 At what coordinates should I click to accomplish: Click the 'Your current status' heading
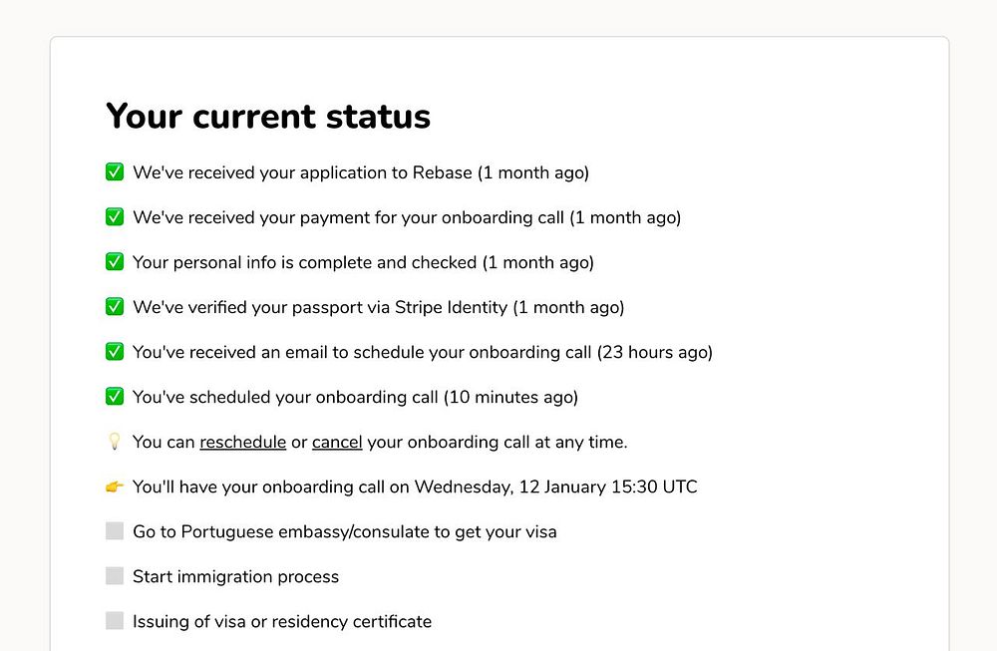(x=268, y=116)
